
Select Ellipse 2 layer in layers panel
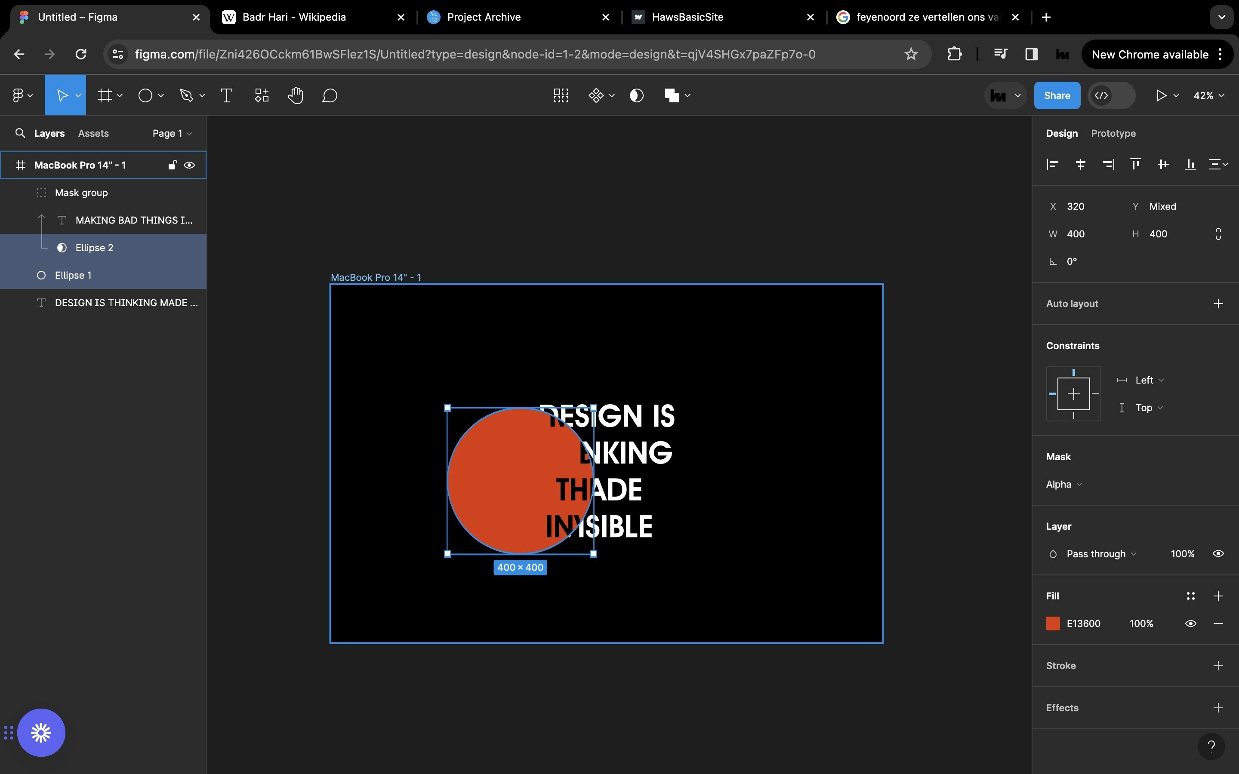(94, 247)
